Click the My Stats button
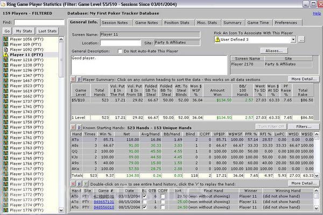This screenshot has height=215, width=323. tap(24, 31)
